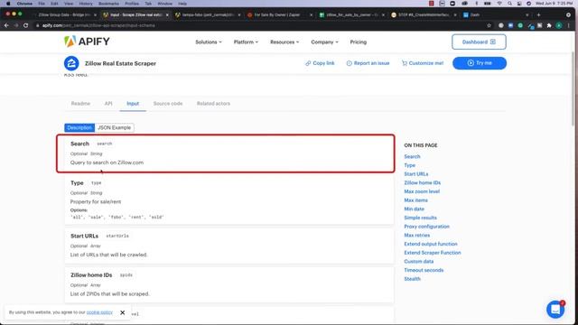
Task: Switch to the Description view toggle
Action: tap(79, 127)
